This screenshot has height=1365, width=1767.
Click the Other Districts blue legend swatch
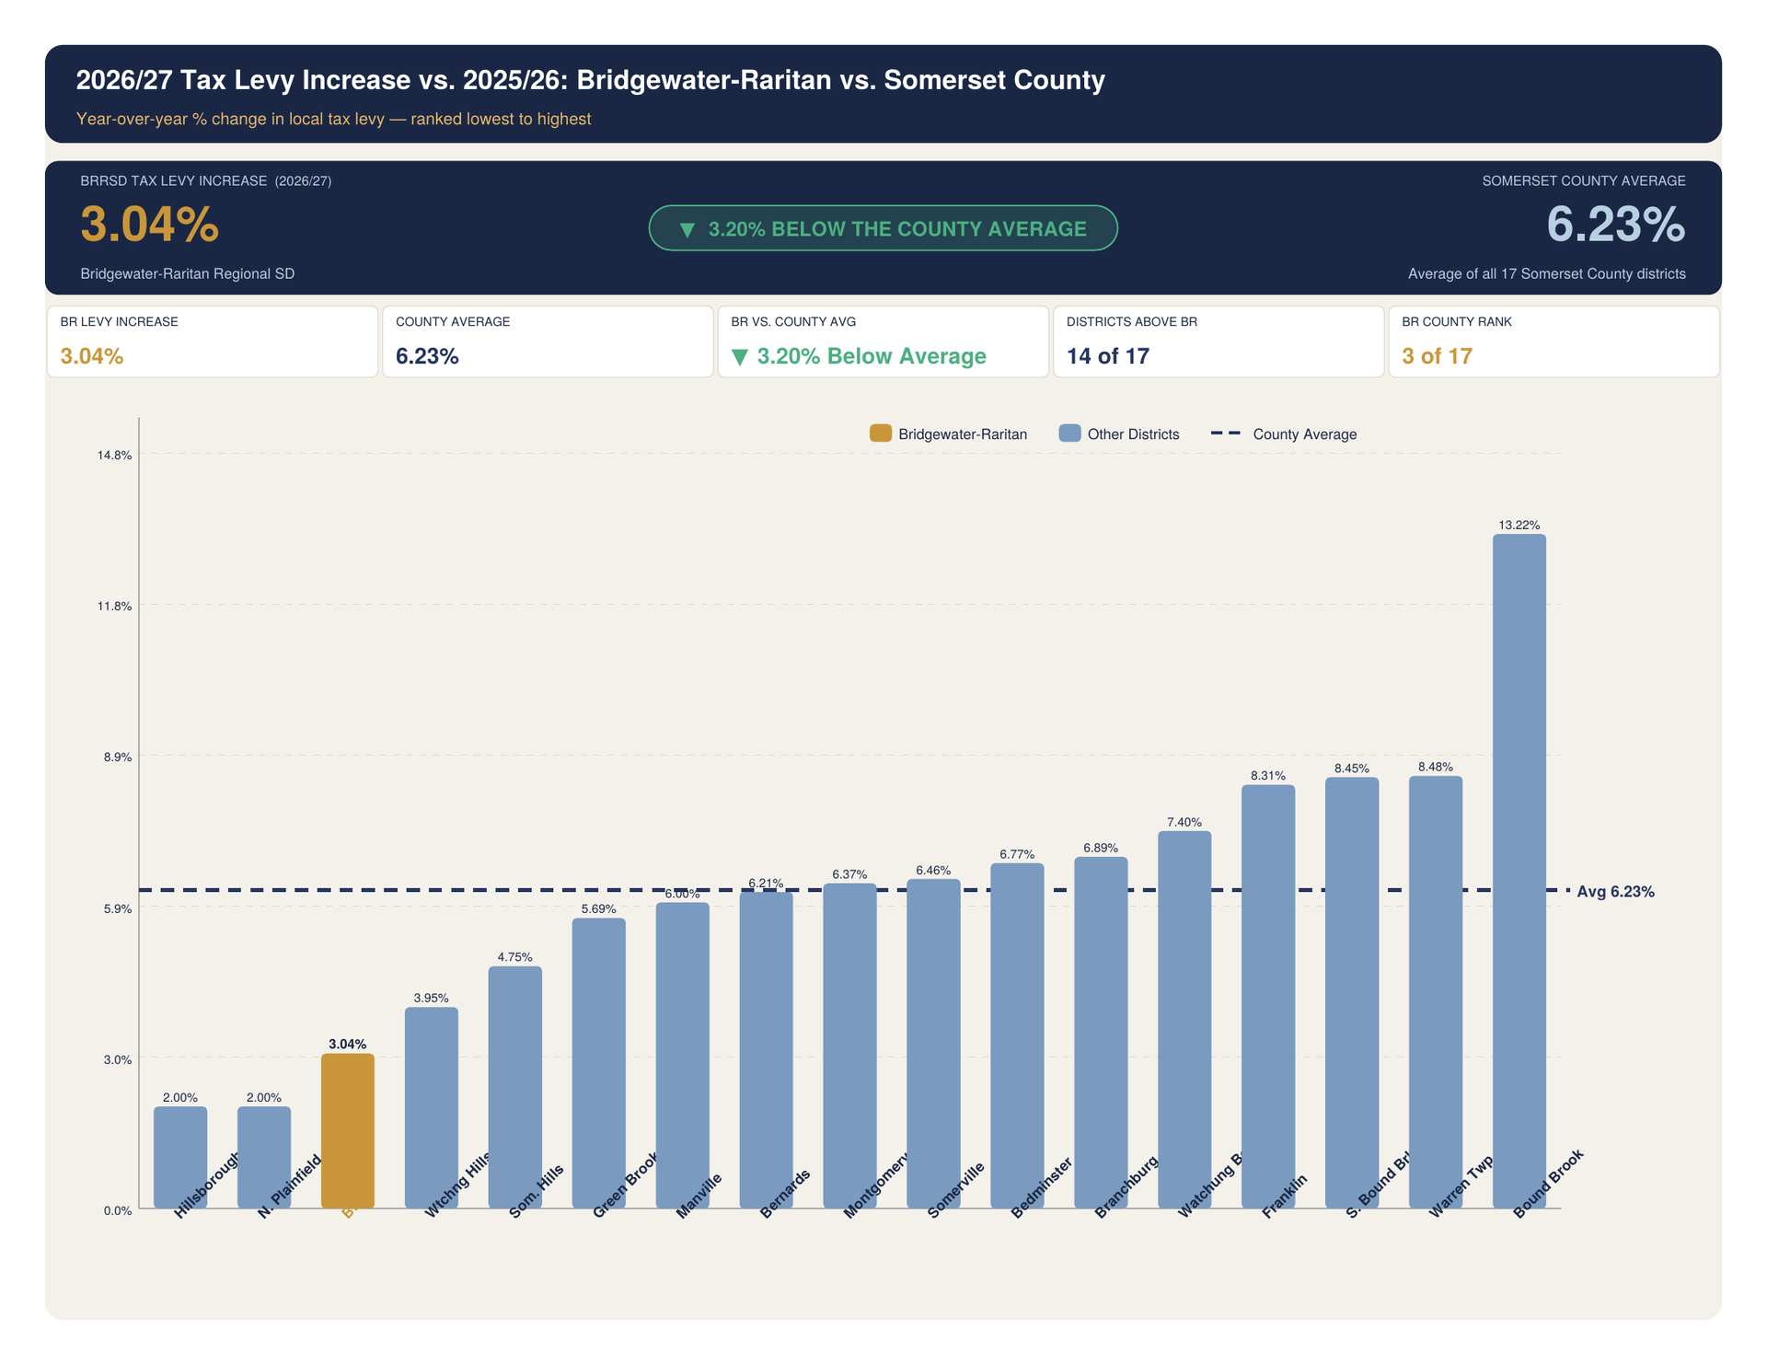coord(1069,434)
